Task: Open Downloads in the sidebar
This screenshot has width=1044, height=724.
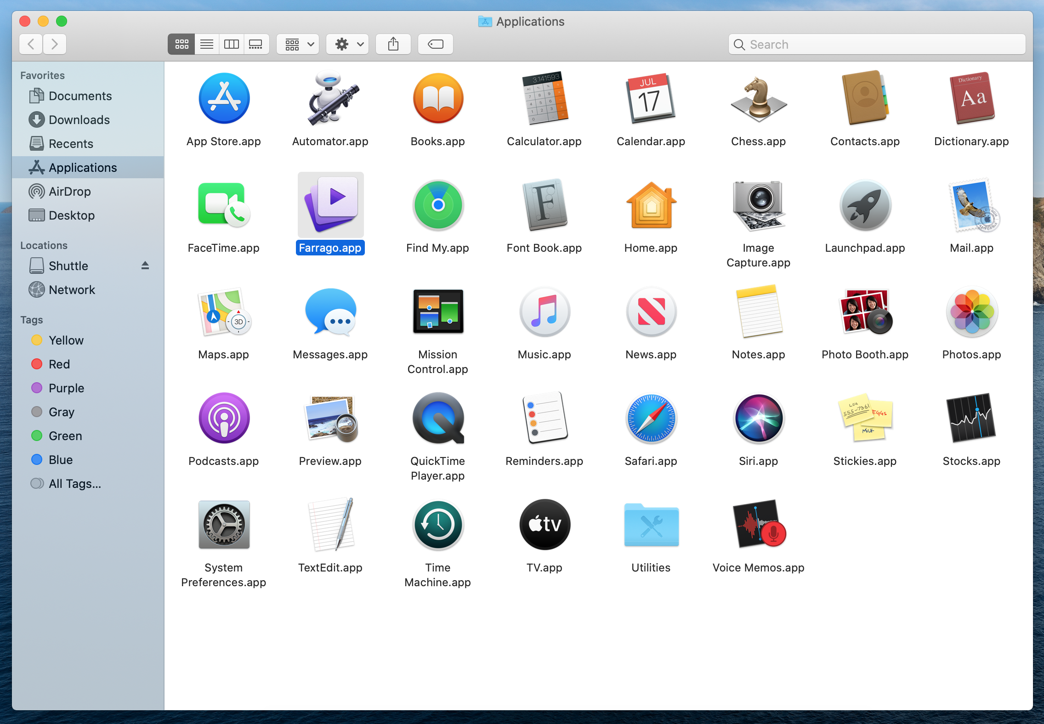Action: [x=88, y=120]
